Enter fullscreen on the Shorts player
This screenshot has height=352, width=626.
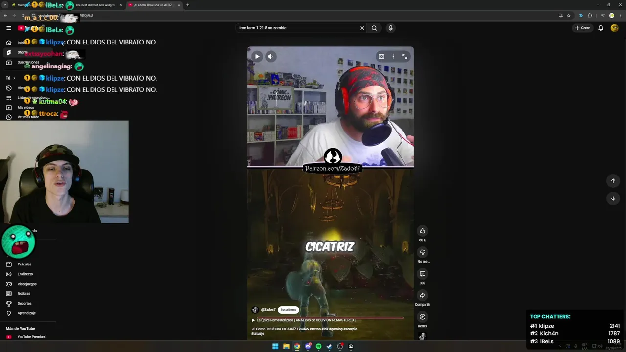(405, 56)
